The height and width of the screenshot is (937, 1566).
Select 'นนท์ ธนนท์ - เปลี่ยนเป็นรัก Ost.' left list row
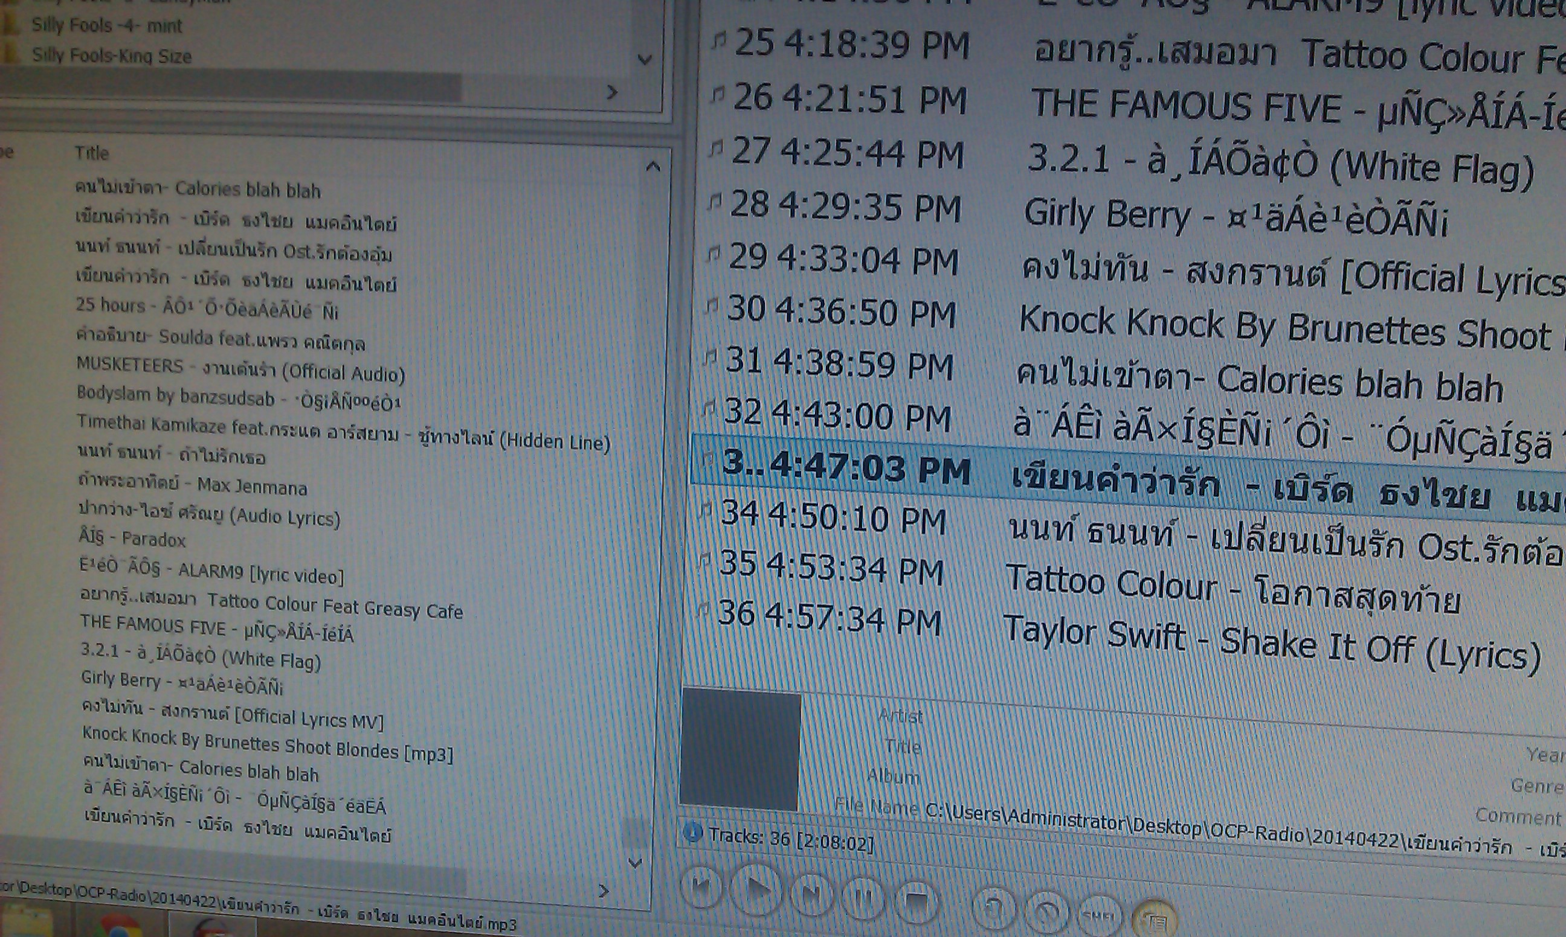point(233,250)
